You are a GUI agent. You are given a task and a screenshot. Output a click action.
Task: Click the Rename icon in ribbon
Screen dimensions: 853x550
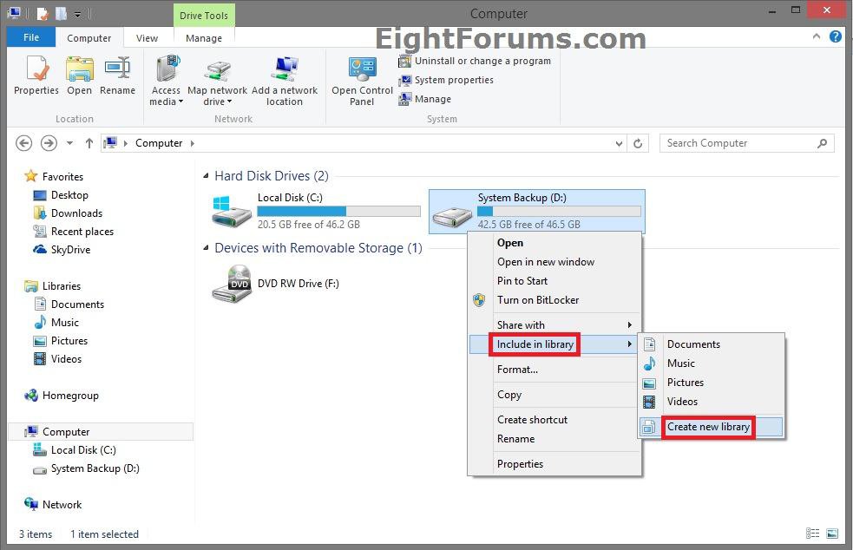(117, 75)
